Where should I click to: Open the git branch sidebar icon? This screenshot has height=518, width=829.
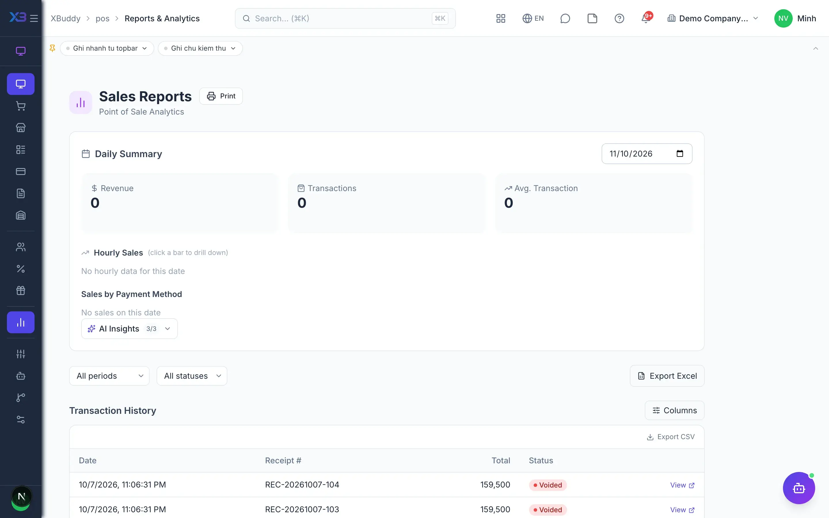click(20, 398)
